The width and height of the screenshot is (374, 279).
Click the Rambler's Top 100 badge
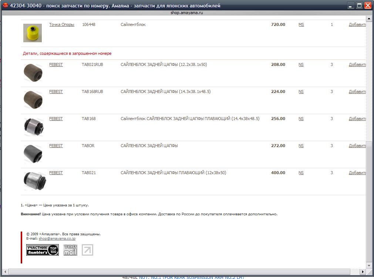click(43, 250)
